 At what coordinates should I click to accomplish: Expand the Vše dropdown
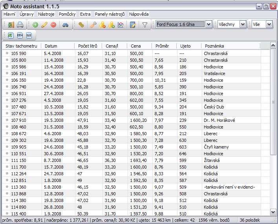[x=269, y=24]
